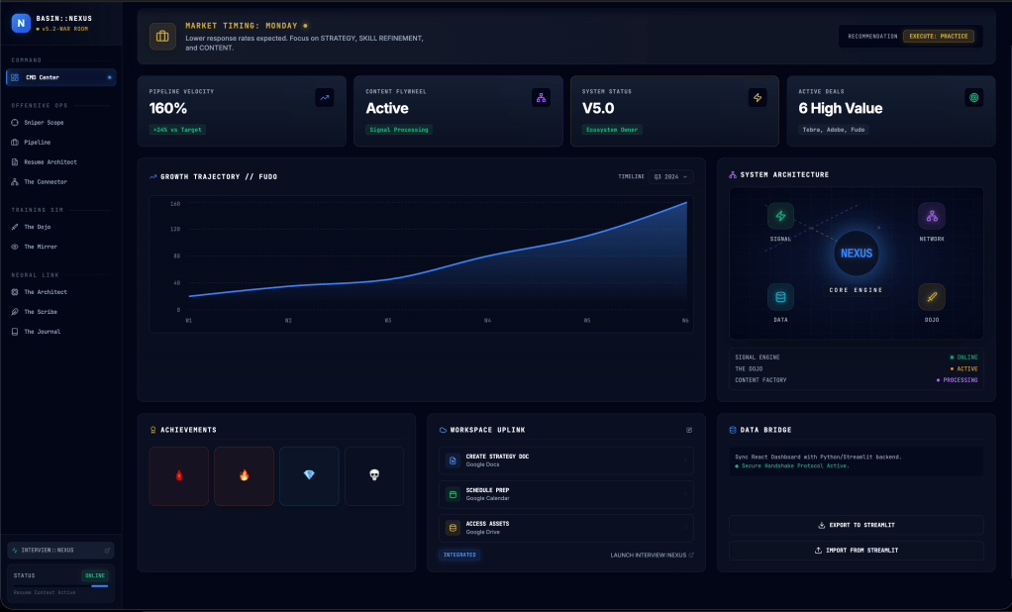Viewport: 1012px width, 612px height.
Task: Click Import from Streamlit button
Action: pos(857,550)
